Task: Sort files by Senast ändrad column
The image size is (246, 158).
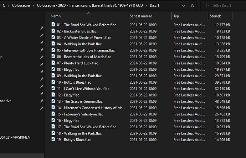Action: point(141,16)
